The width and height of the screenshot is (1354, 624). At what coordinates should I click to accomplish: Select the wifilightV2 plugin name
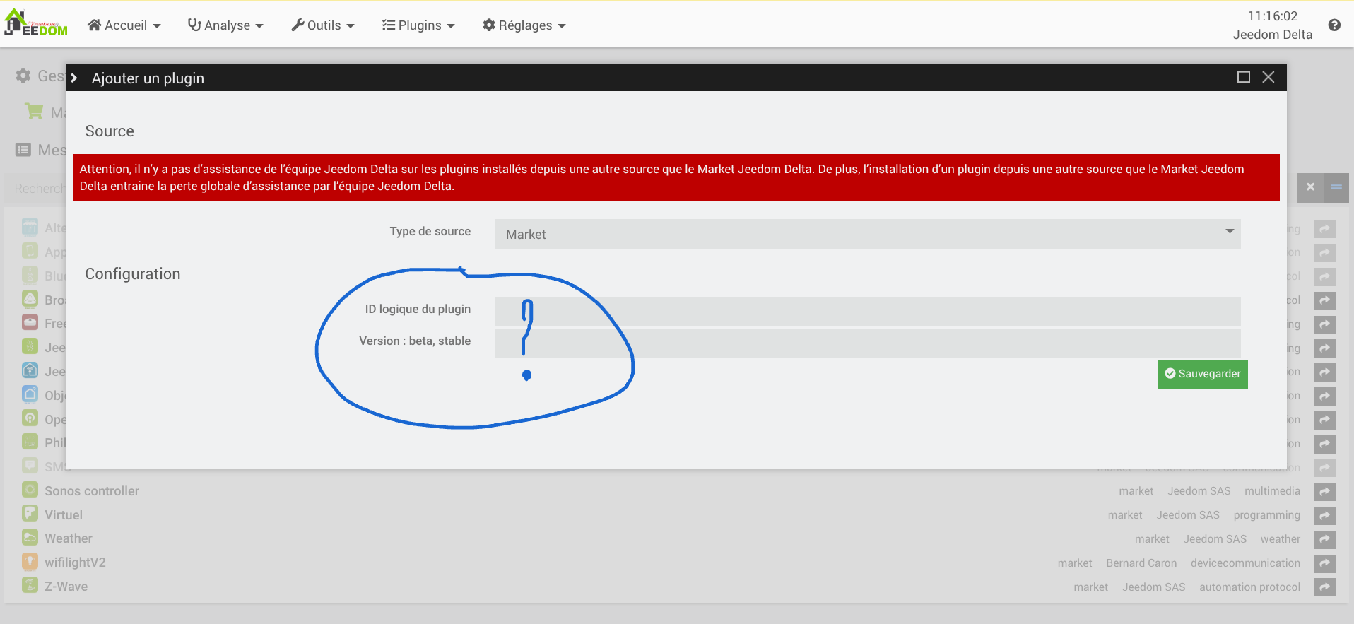[x=75, y=563]
